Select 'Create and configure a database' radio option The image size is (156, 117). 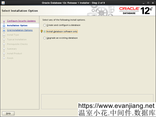45,25
